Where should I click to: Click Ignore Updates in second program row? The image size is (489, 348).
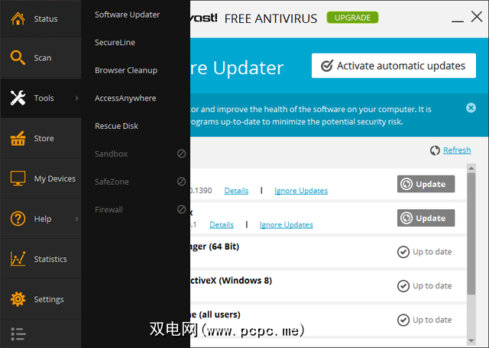point(286,224)
